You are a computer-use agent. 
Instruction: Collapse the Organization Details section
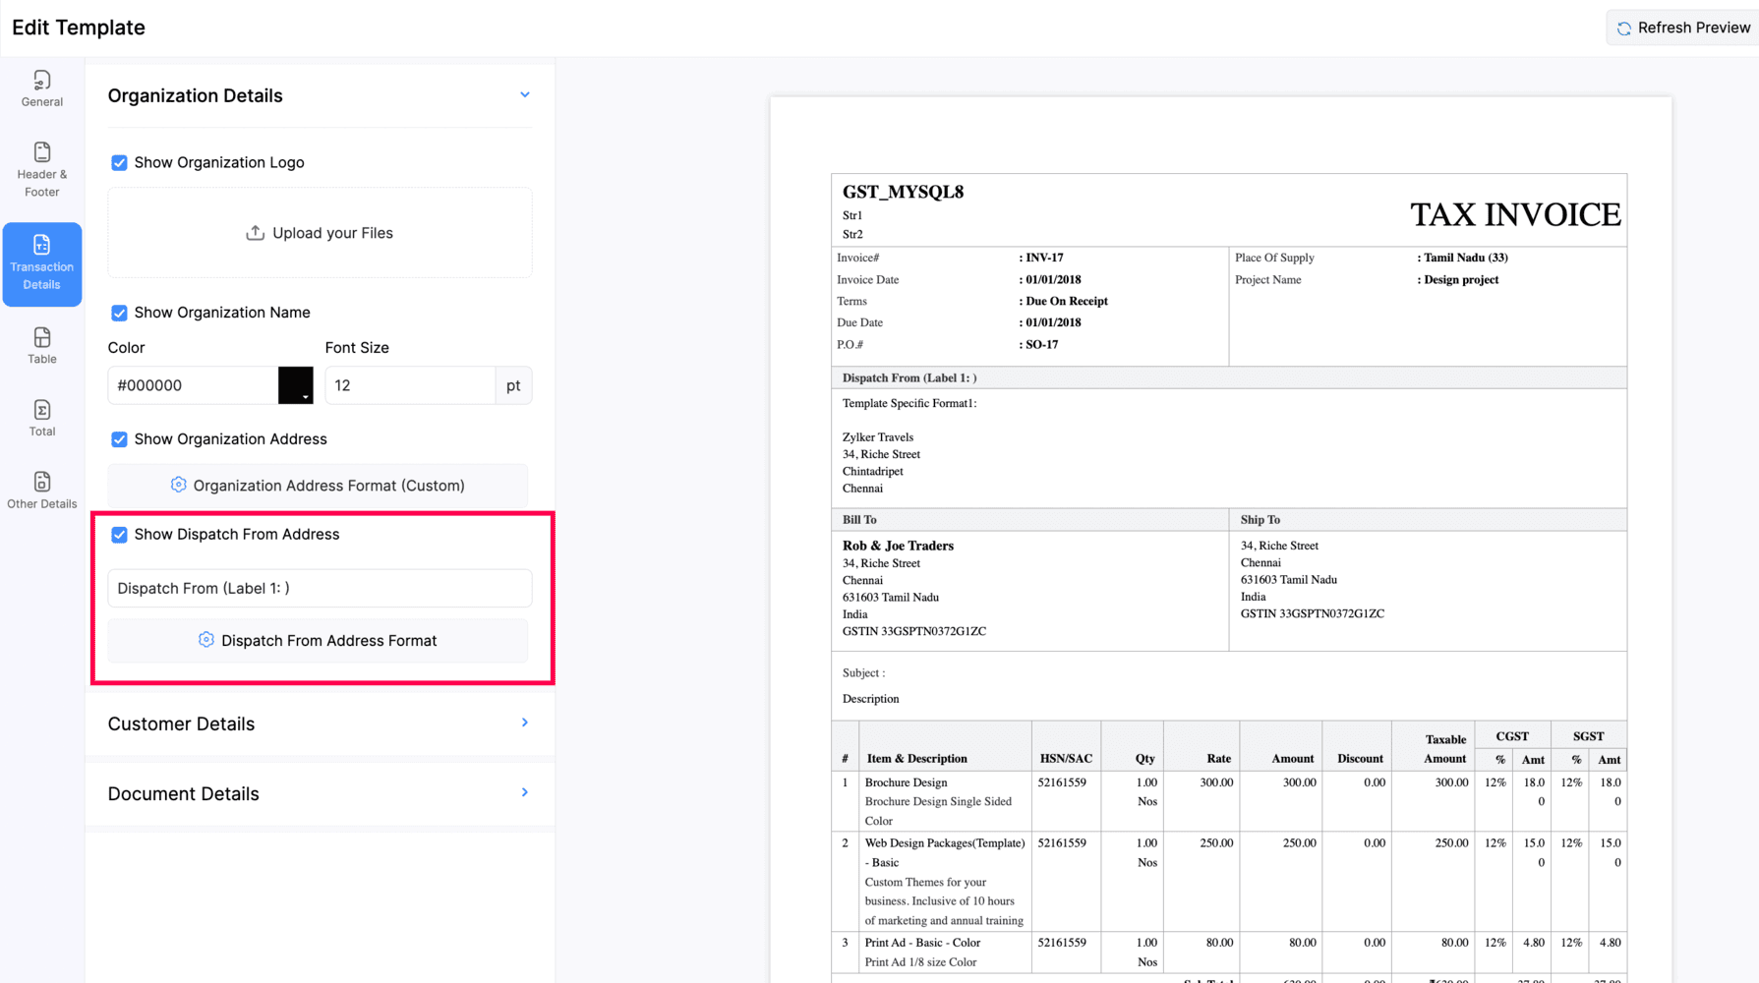click(x=524, y=95)
